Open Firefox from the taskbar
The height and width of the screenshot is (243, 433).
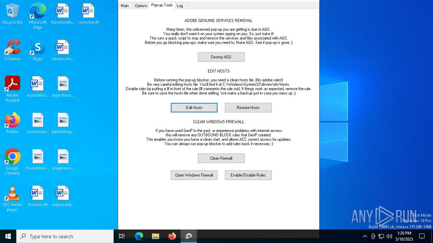click(x=172, y=236)
